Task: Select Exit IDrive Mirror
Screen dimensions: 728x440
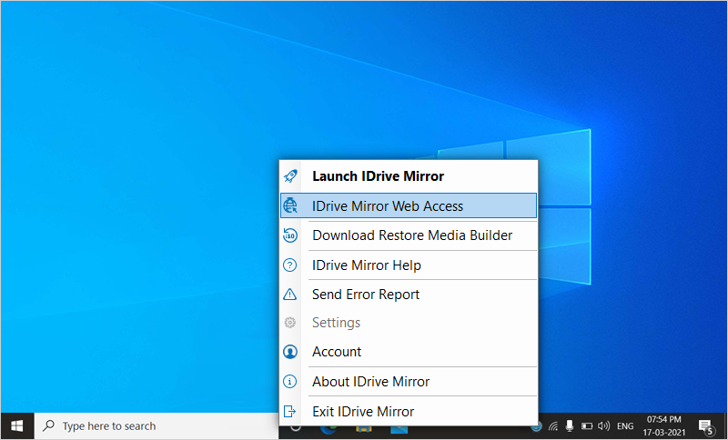Action: pos(363,412)
